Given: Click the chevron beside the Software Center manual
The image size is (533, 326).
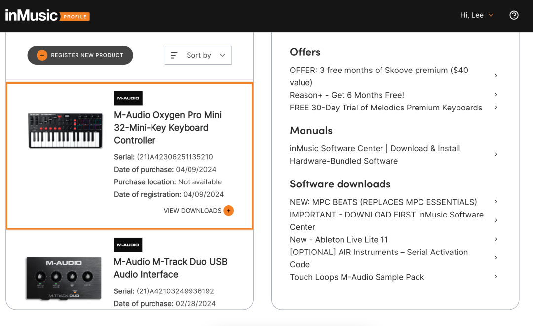Looking at the screenshot, I should pyautogui.click(x=496, y=154).
